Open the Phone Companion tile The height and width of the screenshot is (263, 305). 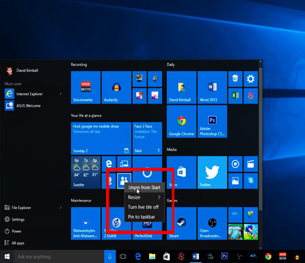click(x=124, y=164)
